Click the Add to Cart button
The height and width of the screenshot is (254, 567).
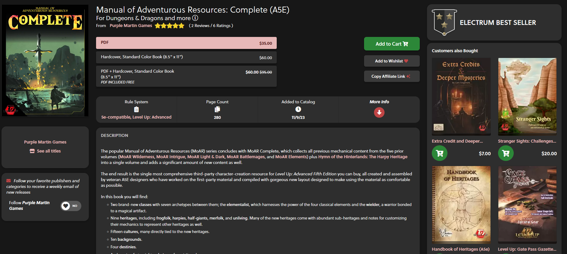click(392, 44)
